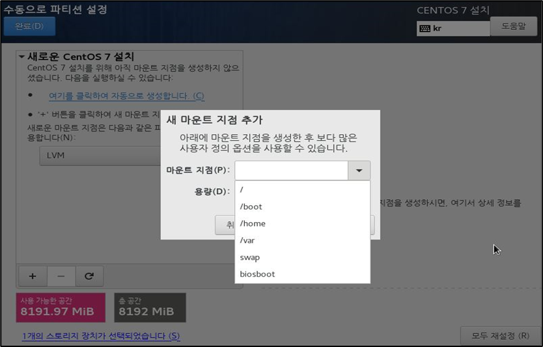543x347 pixels.
Task: Click the 완료(D) done button
Action: pos(29,26)
